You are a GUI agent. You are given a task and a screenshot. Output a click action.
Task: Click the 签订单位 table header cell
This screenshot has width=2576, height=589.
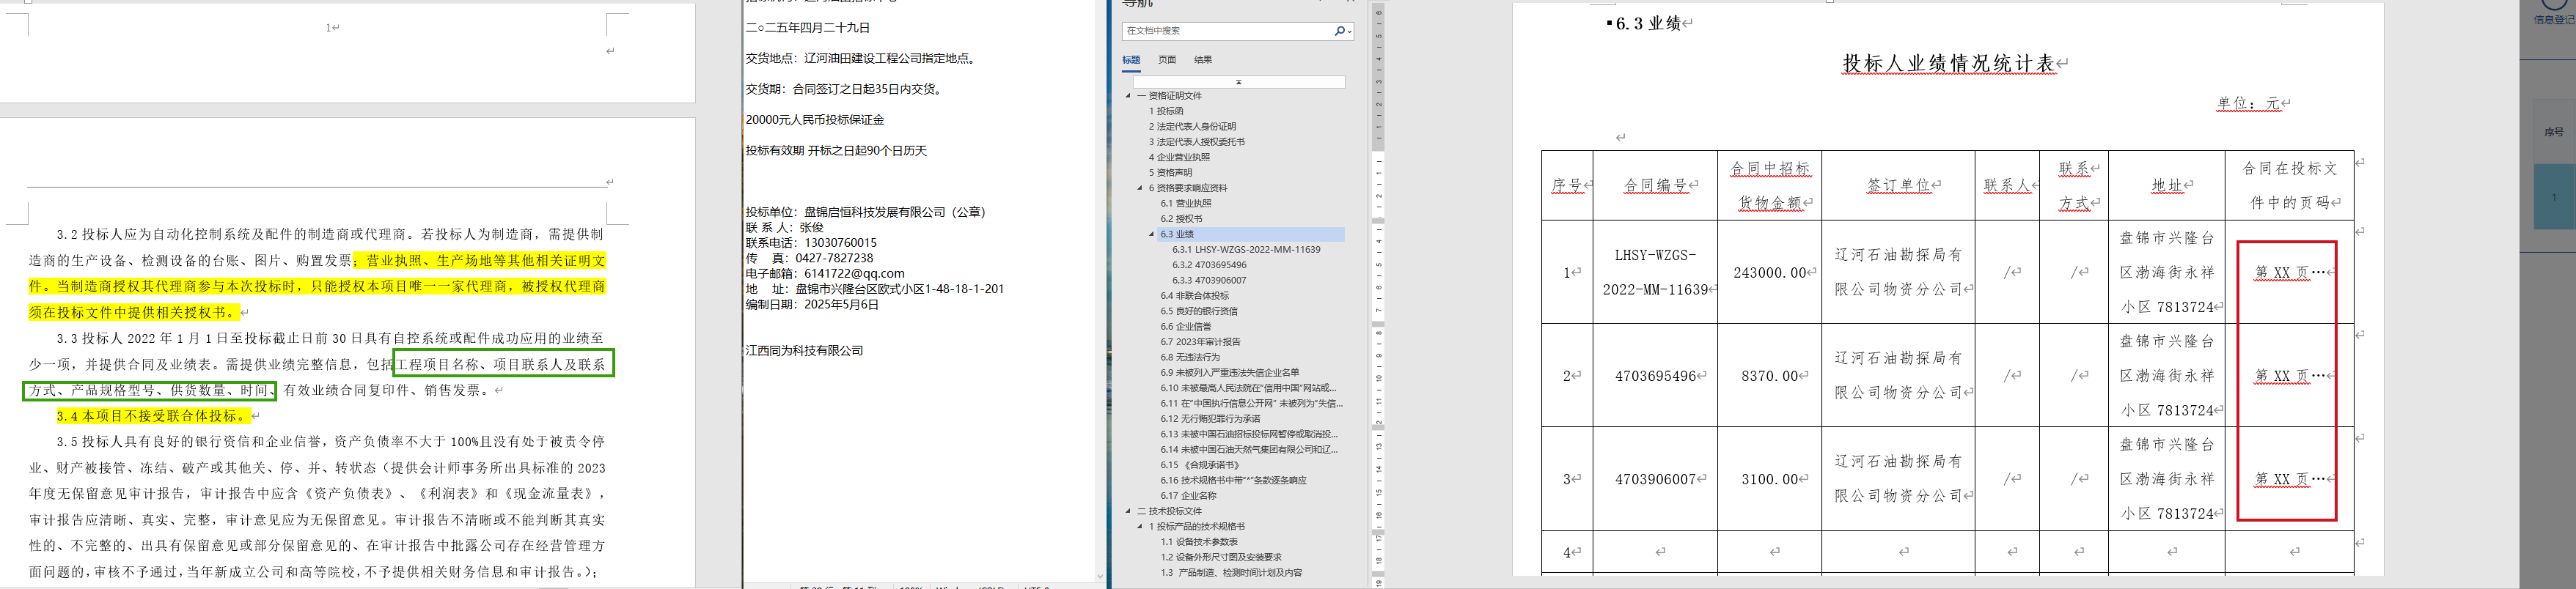coord(1899,185)
